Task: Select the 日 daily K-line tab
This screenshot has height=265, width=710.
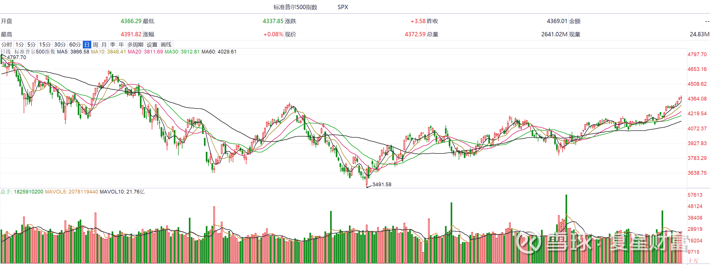Action: pos(87,45)
